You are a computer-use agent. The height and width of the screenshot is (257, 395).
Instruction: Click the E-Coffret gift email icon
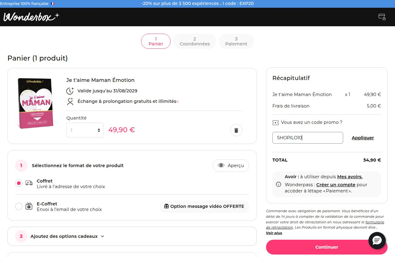[29, 206]
